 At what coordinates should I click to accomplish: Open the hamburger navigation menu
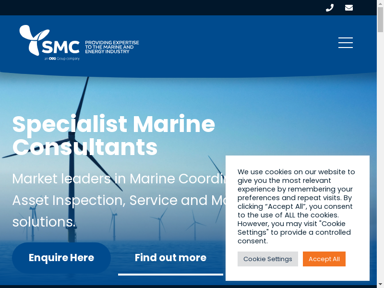tap(346, 43)
